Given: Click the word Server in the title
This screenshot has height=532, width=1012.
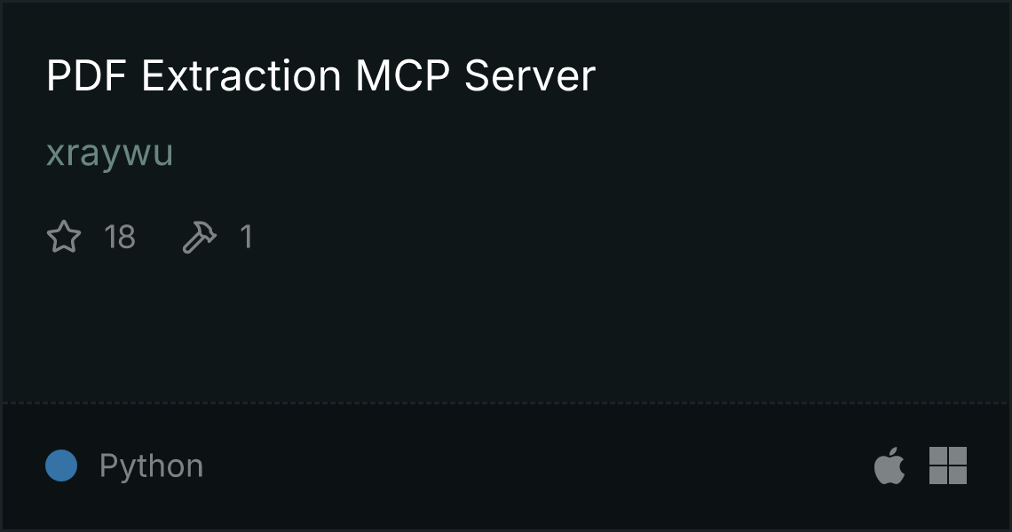Looking at the screenshot, I should click(530, 75).
